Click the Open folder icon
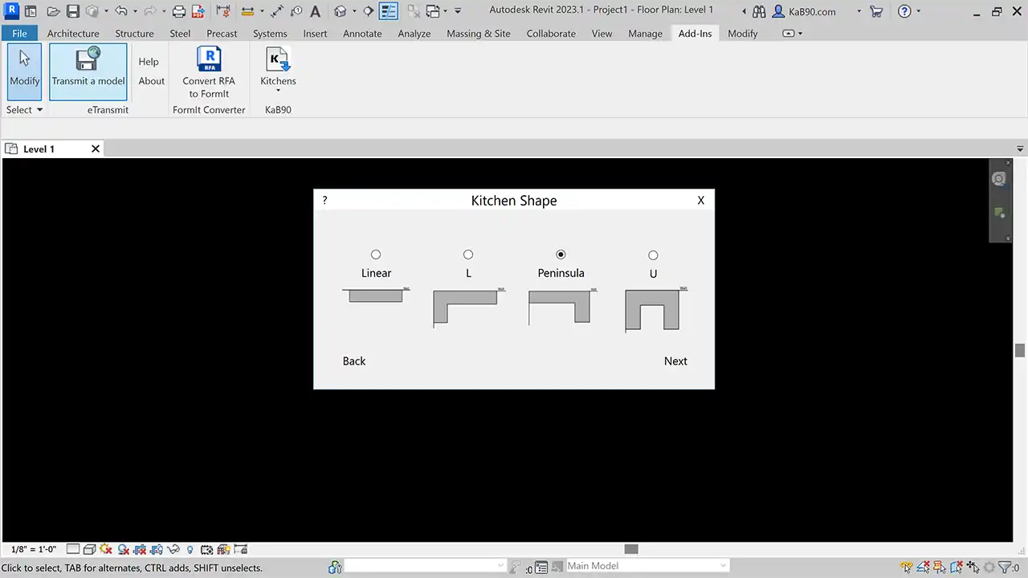Screen dimensions: 1028x578 [x=53, y=11]
